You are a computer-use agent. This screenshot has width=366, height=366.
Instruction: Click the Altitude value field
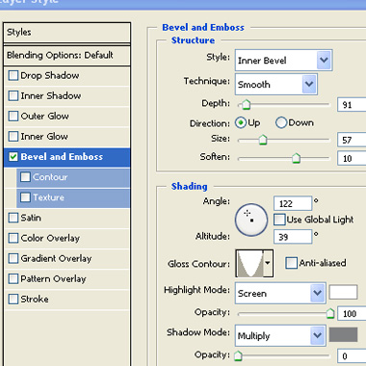293,237
